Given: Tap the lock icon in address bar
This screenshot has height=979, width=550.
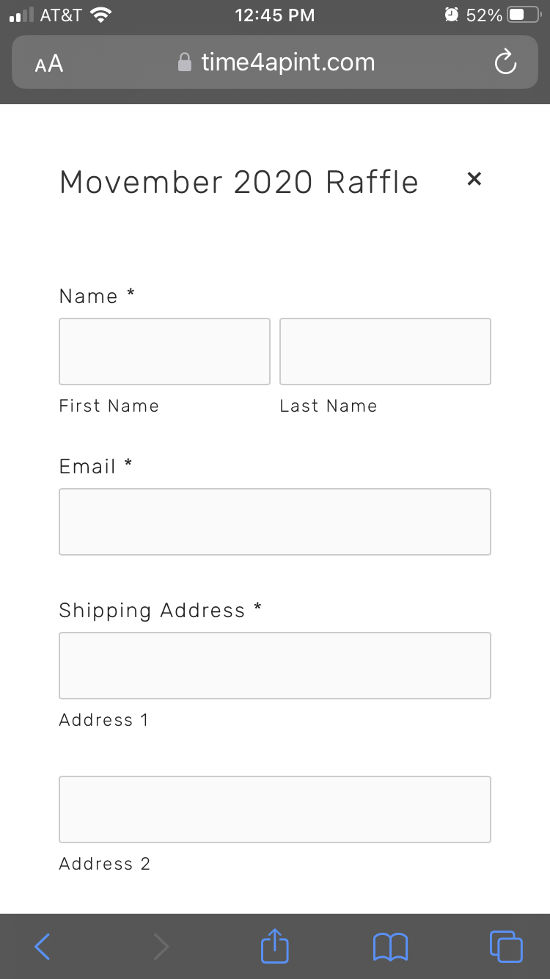Looking at the screenshot, I should click(x=185, y=63).
